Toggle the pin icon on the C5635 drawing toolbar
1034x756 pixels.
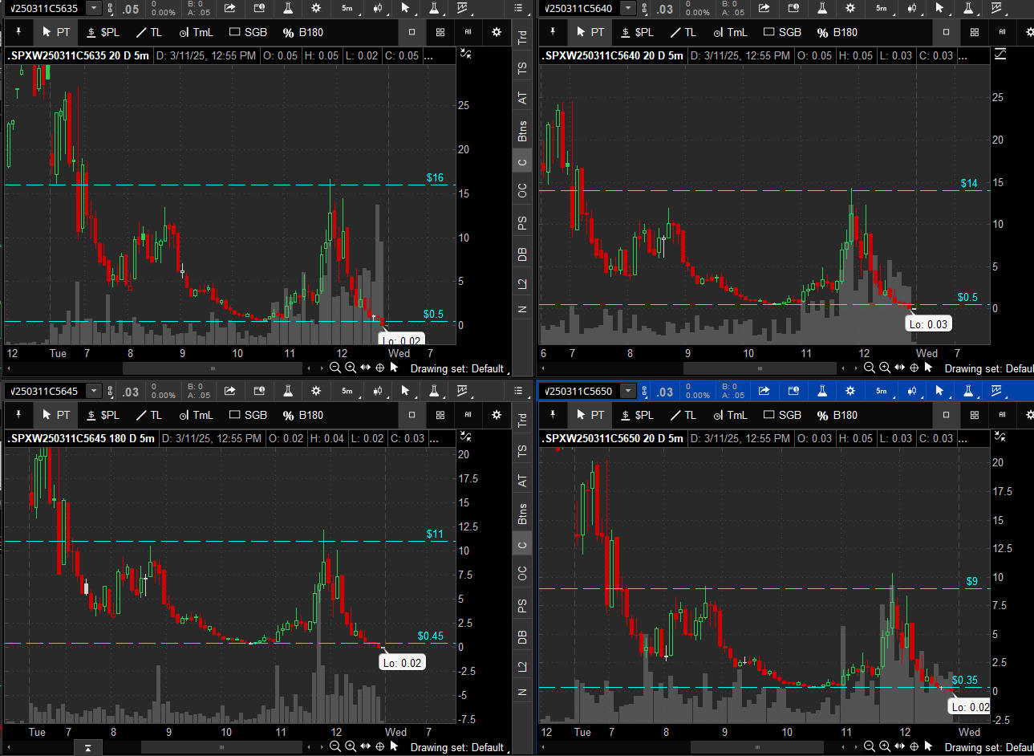pos(18,32)
